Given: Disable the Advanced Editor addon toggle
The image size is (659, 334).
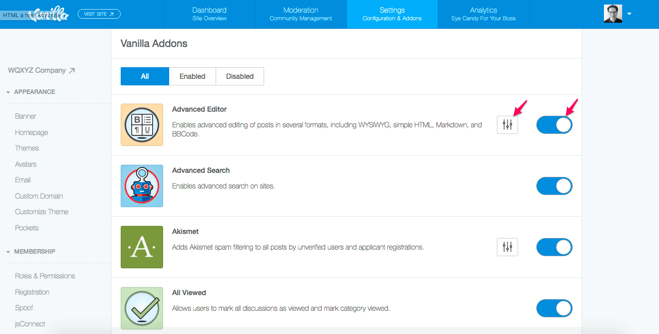Looking at the screenshot, I should coord(554,125).
